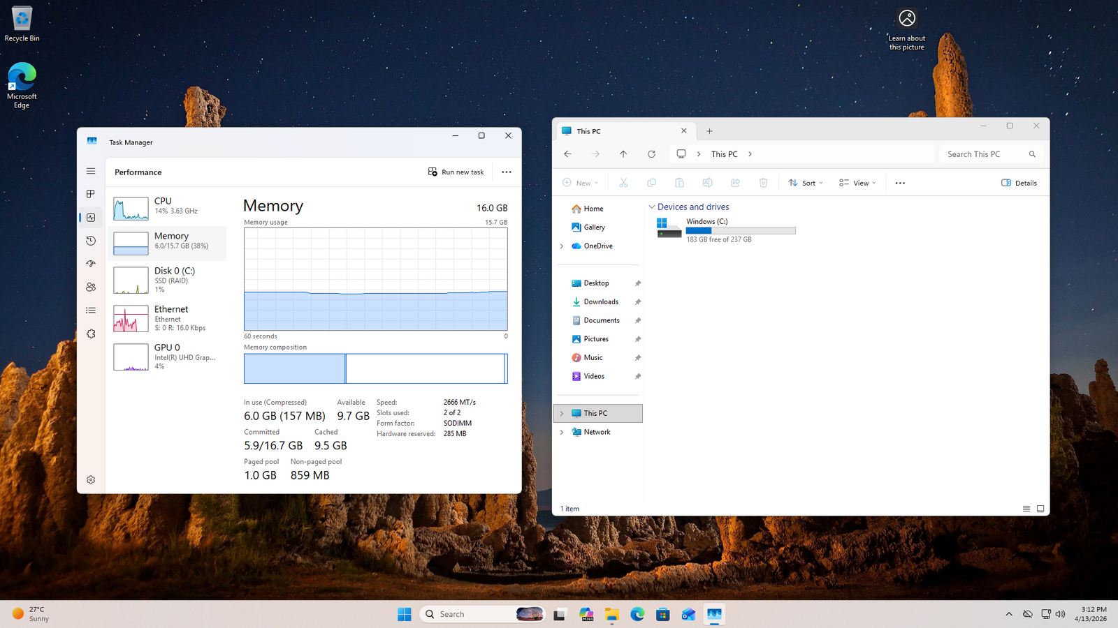Open the Services page puzzle icon
The height and width of the screenshot is (628, 1118).
pos(91,334)
